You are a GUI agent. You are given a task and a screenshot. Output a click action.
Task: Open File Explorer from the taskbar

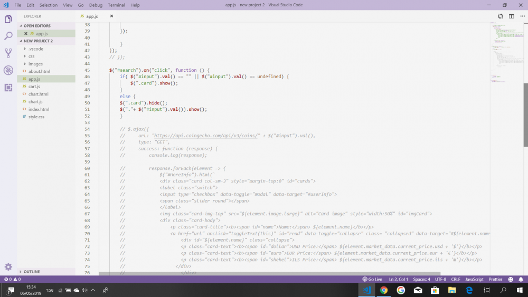(452, 290)
